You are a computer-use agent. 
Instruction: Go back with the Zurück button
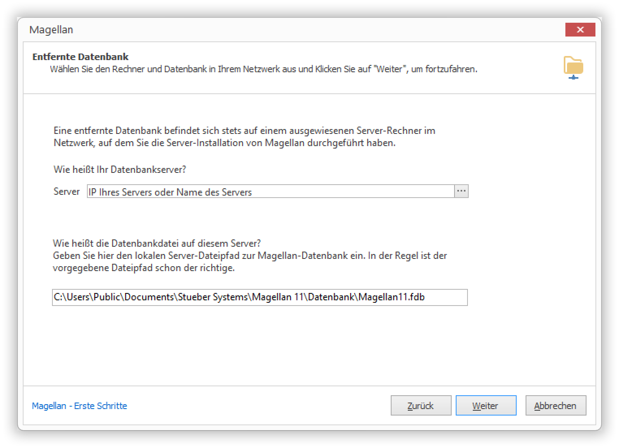(x=421, y=405)
